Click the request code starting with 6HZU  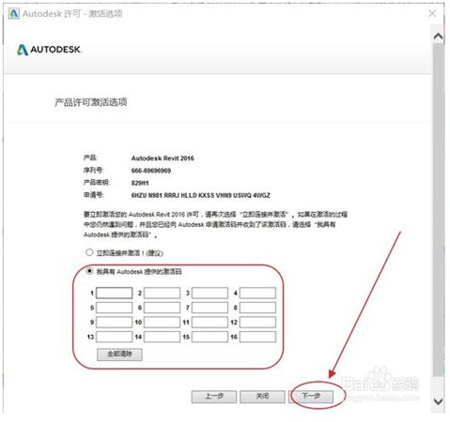(x=200, y=195)
